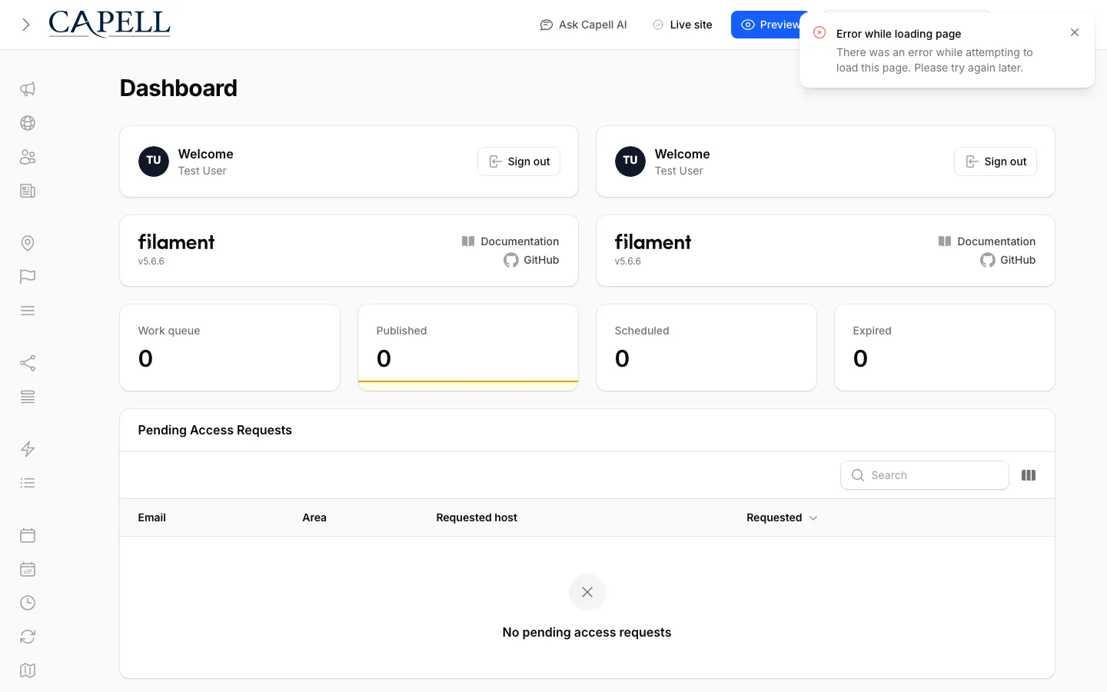The image size is (1107, 692).
Task: Open the bulleted list sidebar icon
Action: tap(28, 483)
